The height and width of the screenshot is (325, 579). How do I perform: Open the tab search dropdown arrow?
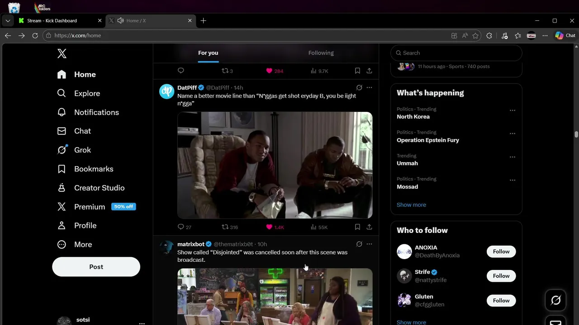pyautogui.click(x=8, y=21)
